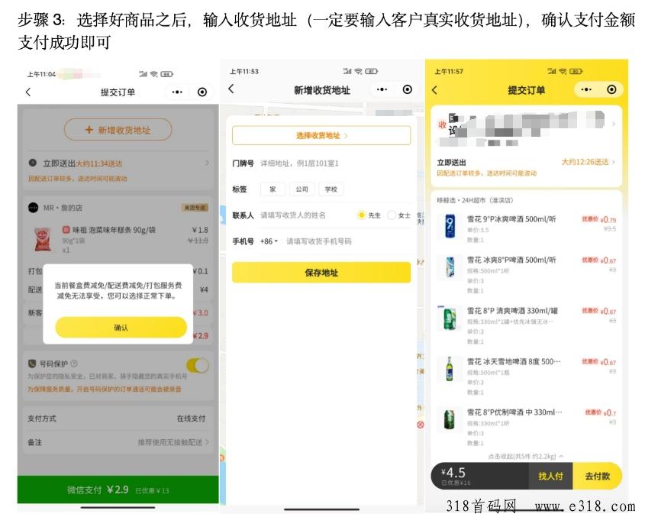Open the 雪花 冰爽8°P啤酒 product image
The width and height of the screenshot is (645, 514).
pos(450,267)
